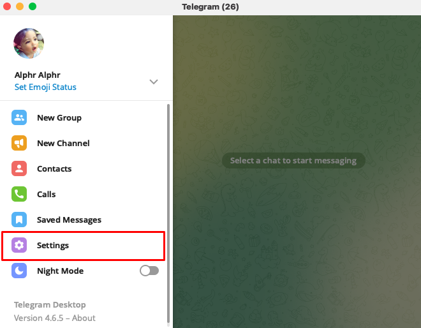Close the window with the red button
The height and width of the screenshot is (328, 421).
7,6
